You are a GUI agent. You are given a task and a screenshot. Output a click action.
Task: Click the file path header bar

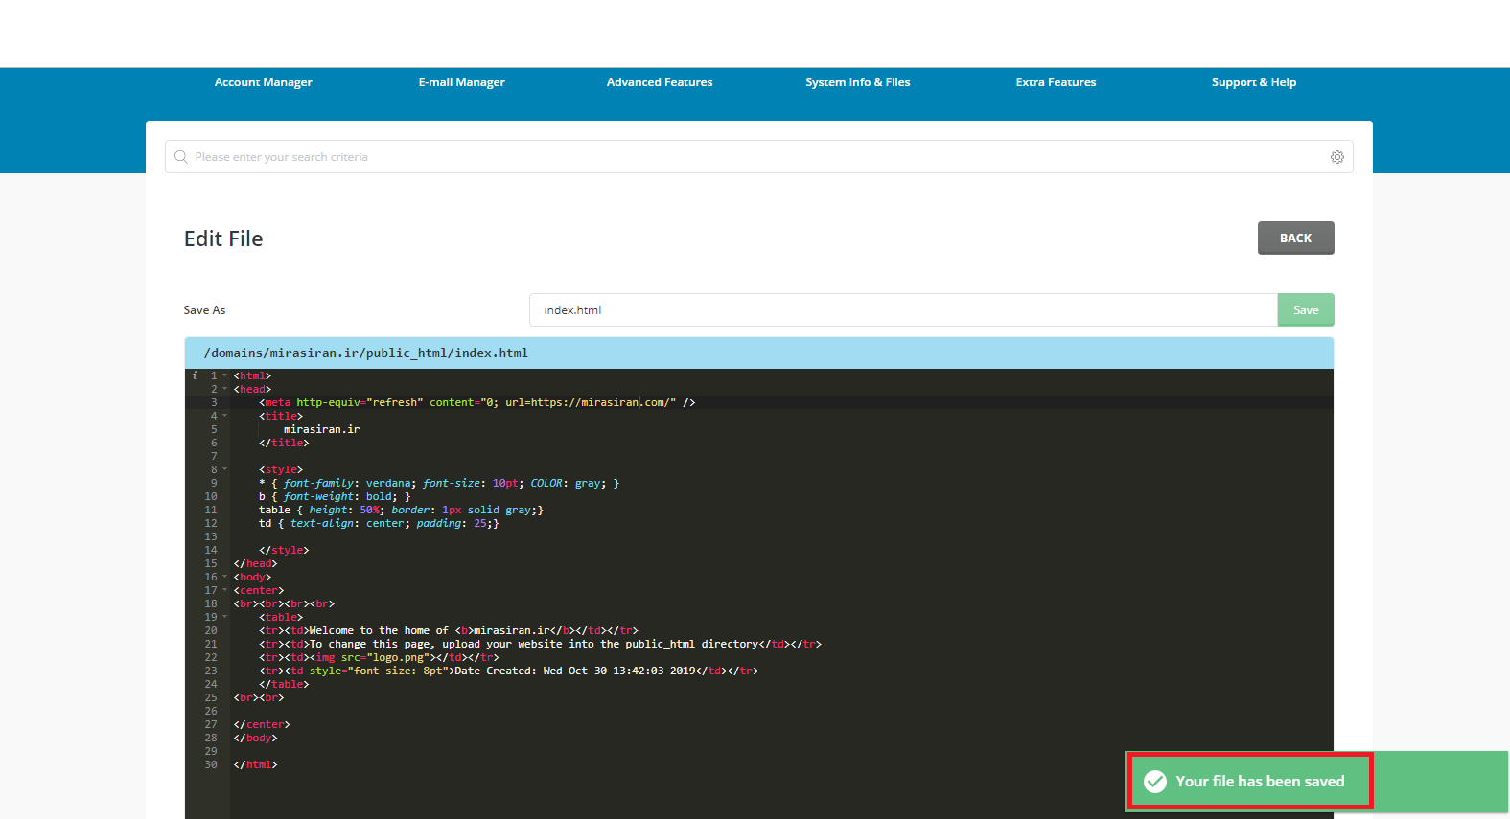coord(758,353)
